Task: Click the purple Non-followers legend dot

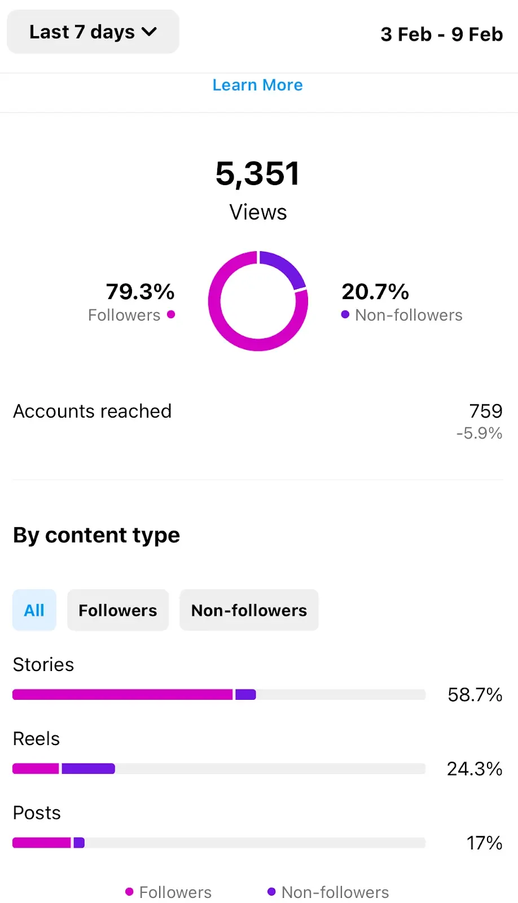Action: tap(344, 315)
